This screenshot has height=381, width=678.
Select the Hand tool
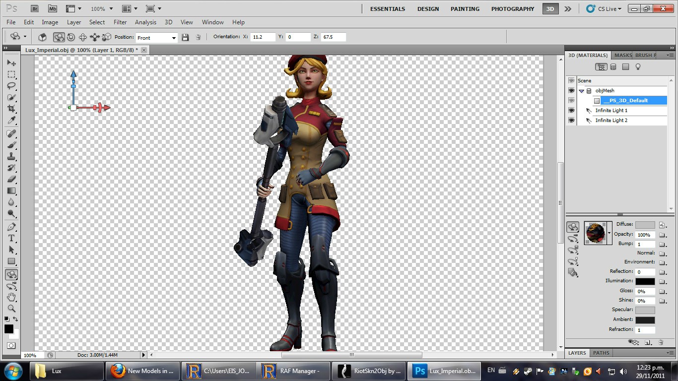(x=11, y=297)
